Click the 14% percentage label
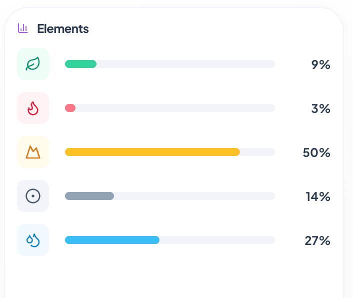The height and width of the screenshot is (298, 353). tap(318, 196)
